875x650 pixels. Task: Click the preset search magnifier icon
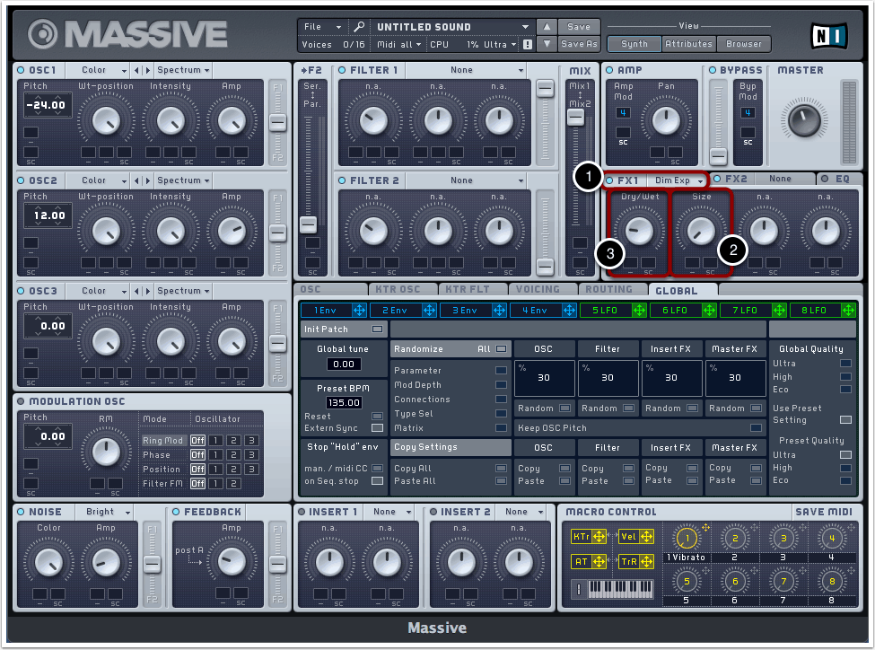[359, 27]
